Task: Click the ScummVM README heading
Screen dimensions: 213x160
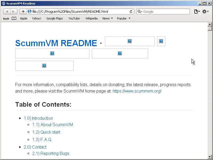Action: 56,43
